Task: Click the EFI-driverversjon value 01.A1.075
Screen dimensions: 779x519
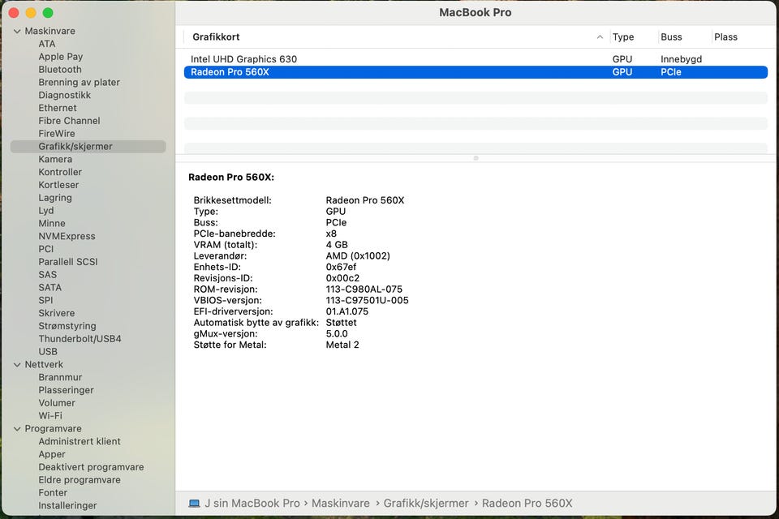Action: coord(346,311)
